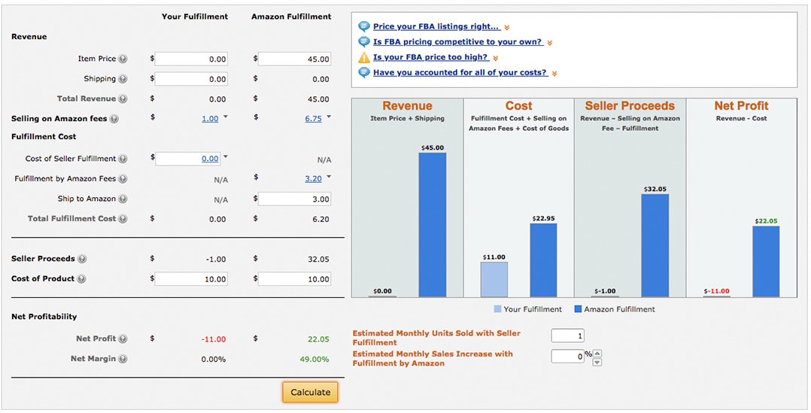Click warning icon beside FBA price too high
This screenshot has width=811, height=413.
tap(364, 57)
